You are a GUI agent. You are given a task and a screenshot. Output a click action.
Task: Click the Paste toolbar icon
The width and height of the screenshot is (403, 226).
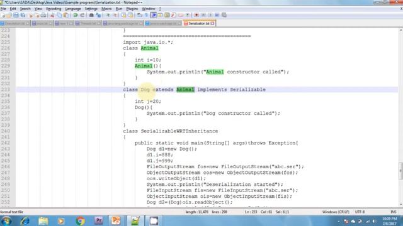point(66,15)
